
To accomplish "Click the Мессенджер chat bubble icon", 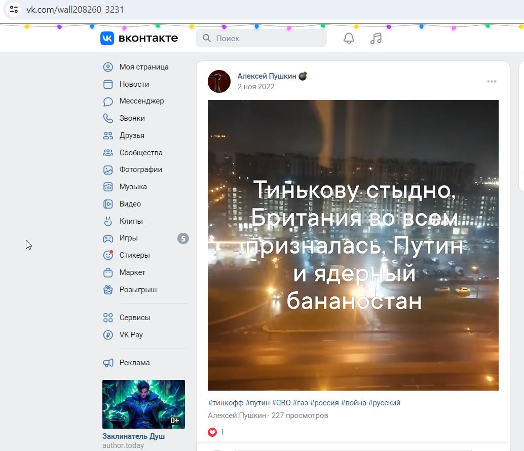I will tap(108, 101).
